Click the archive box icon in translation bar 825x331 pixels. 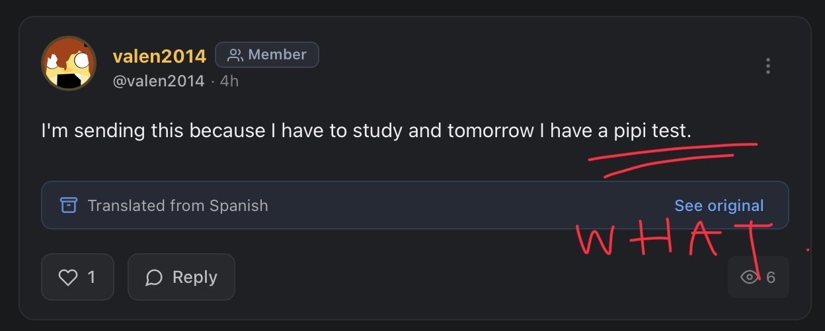coord(69,205)
